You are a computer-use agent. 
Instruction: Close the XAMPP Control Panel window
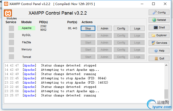click(x=165, y=4)
